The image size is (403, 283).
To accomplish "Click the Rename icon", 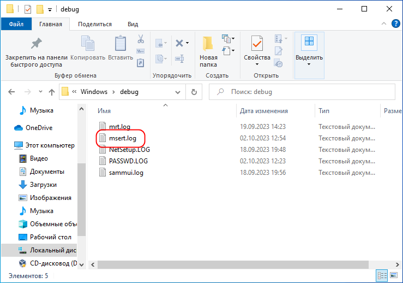I will [x=179, y=58].
